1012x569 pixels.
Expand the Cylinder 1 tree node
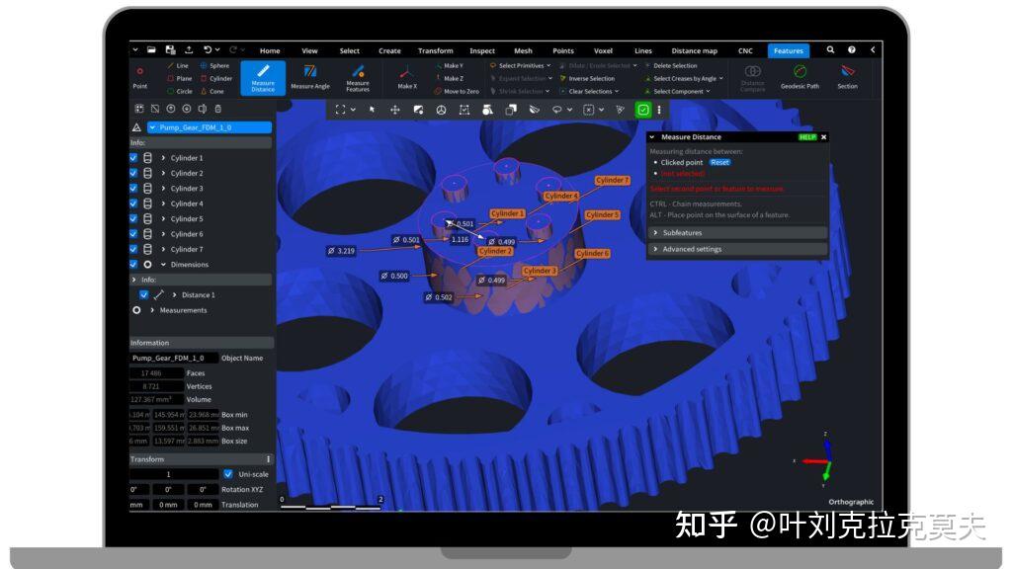coord(163,157)
